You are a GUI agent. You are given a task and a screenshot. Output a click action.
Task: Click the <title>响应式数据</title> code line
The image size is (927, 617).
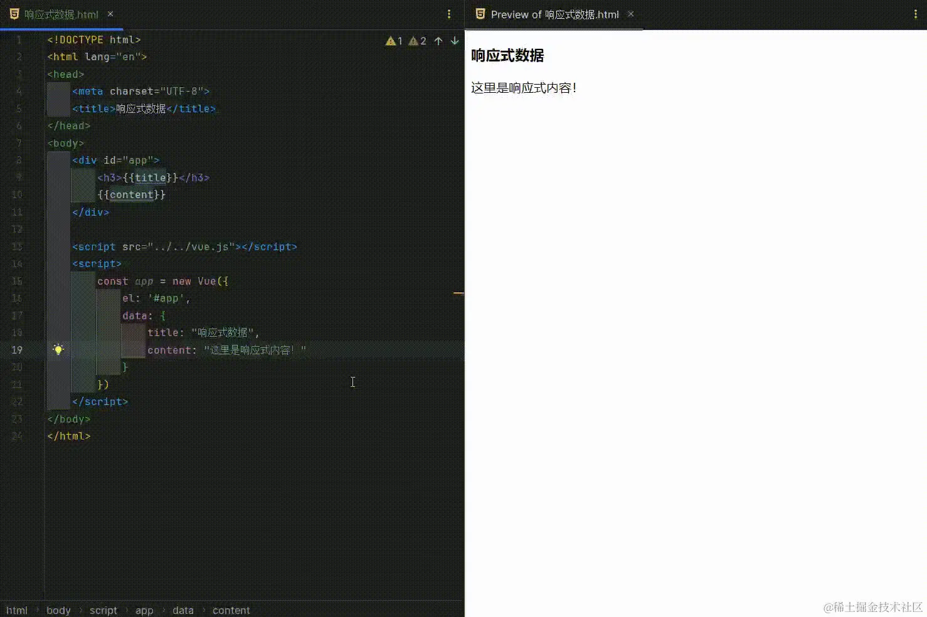pyautogui.click(x=144, y=108)
